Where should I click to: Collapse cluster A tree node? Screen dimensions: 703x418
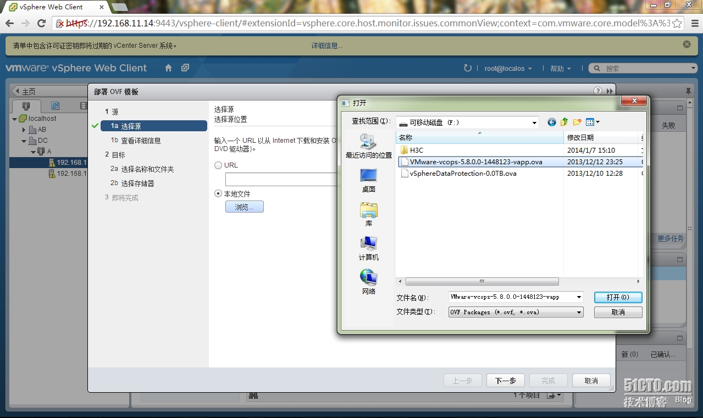[33, 152]
